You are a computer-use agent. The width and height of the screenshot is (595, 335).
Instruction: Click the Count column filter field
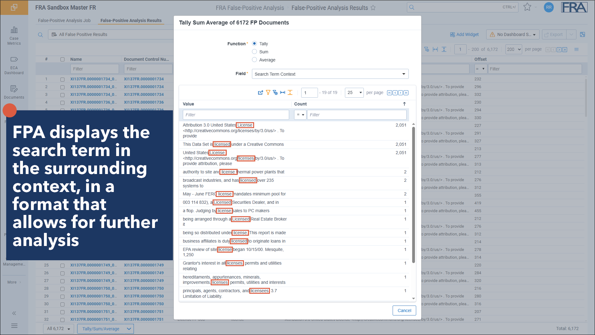pyautogui.click(x=357, y=115)
